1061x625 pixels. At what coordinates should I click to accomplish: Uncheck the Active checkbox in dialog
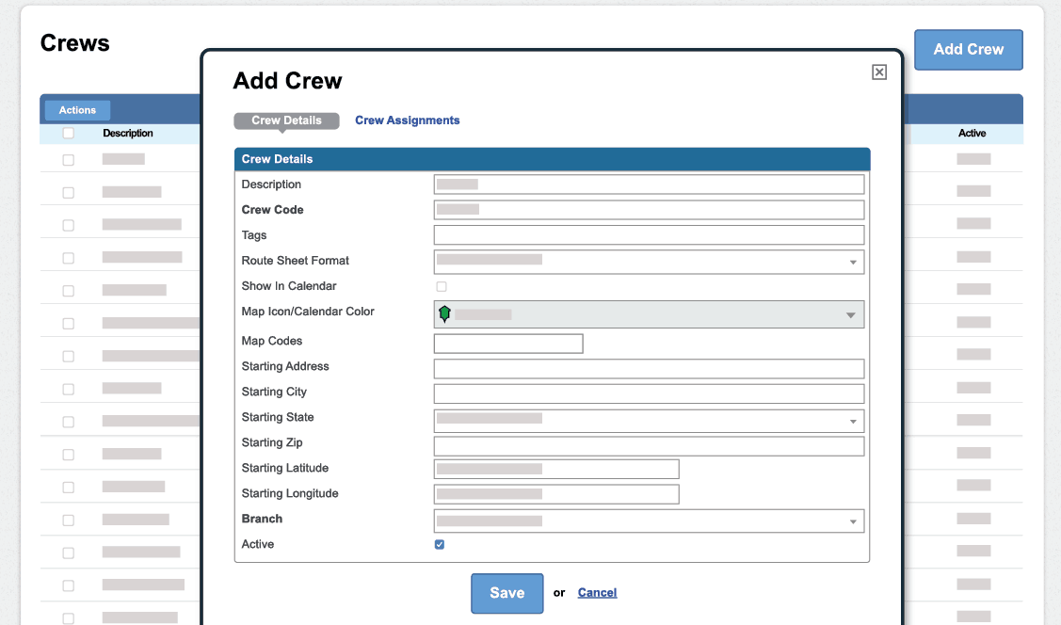tap(440, 544)
